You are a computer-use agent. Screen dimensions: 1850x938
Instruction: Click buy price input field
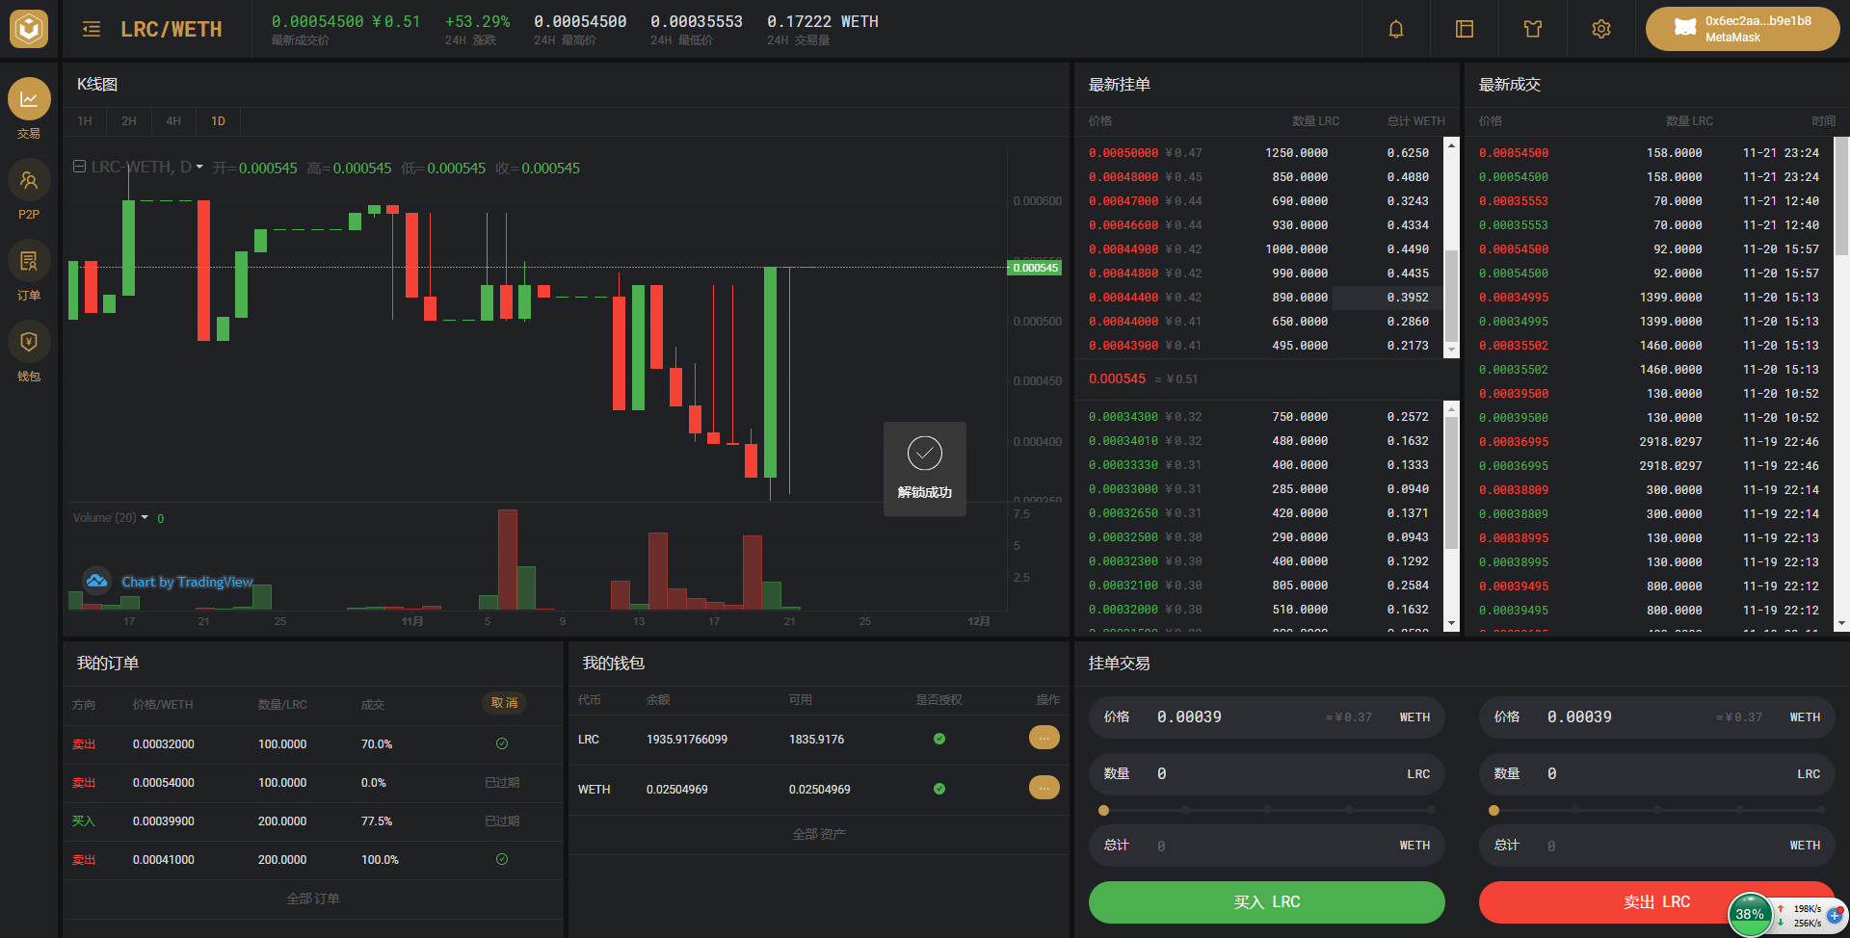(1266, 717)
